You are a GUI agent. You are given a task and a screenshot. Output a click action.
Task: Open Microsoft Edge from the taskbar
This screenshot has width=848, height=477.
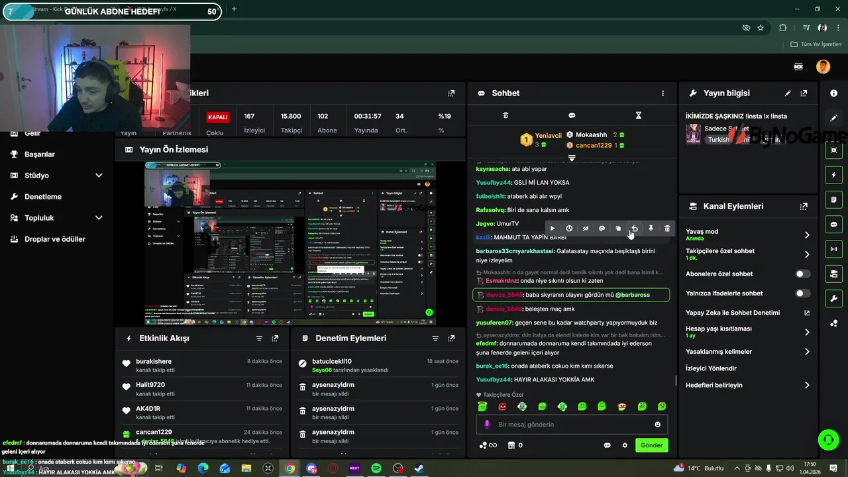click(x=203, y=468)
